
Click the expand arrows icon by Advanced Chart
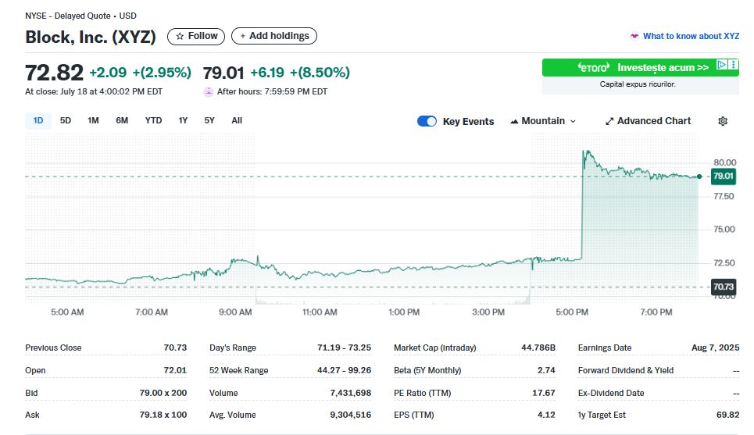pyautogui.click(x=609, y=122)
